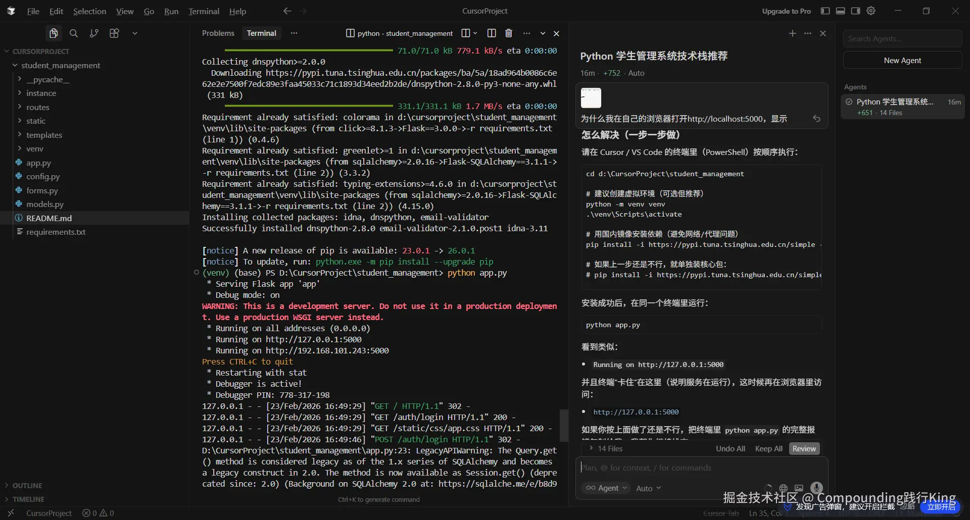This screenshot has width=970, height=520.
Task: Select the Terminal panel tab
Action: [x=262, y=33]
